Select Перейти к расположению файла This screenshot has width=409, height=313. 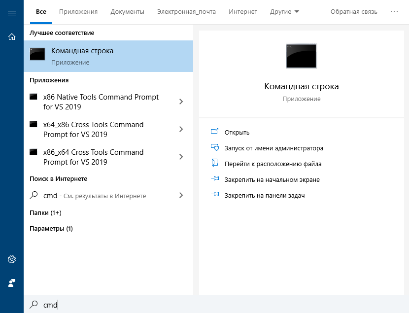[x=273, y=164]
